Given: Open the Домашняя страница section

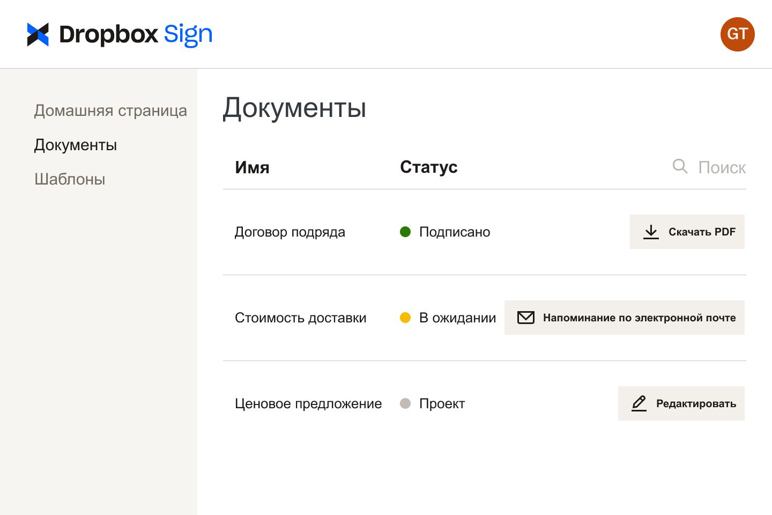Looking at the screenshot, I should pos(110,111).
